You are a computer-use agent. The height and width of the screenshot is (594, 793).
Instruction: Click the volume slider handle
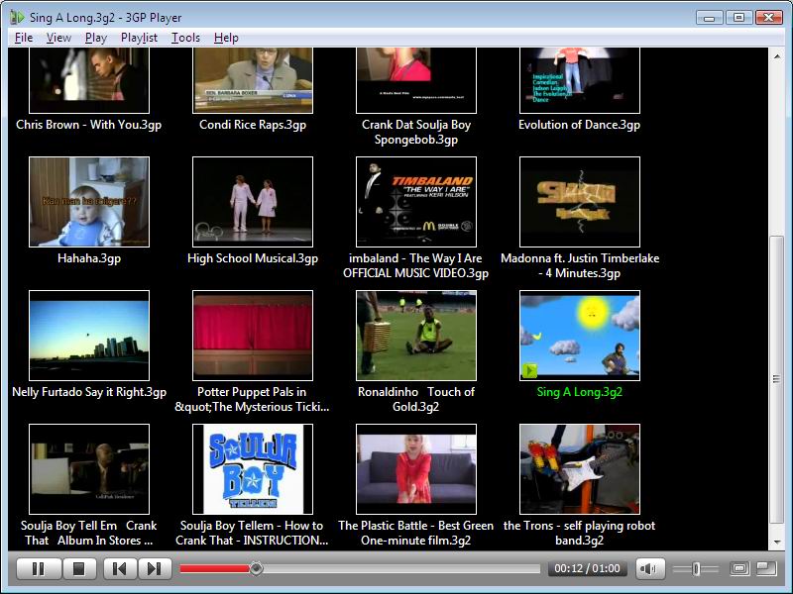click(697, 568)
